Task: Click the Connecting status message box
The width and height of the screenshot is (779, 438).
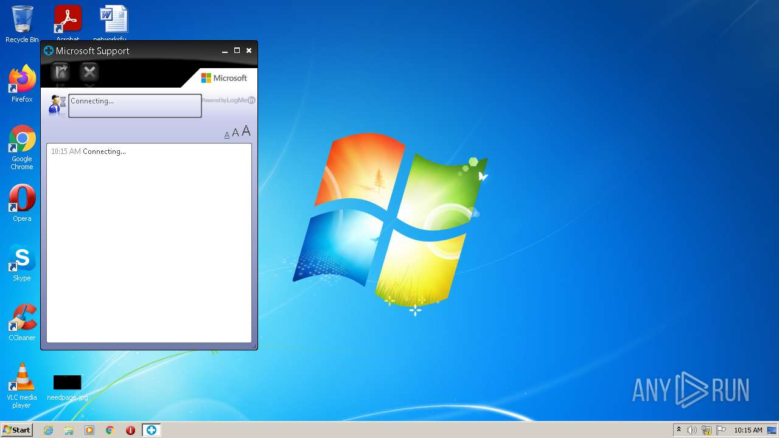Action: pyautogui.click(x=135, y=106)
